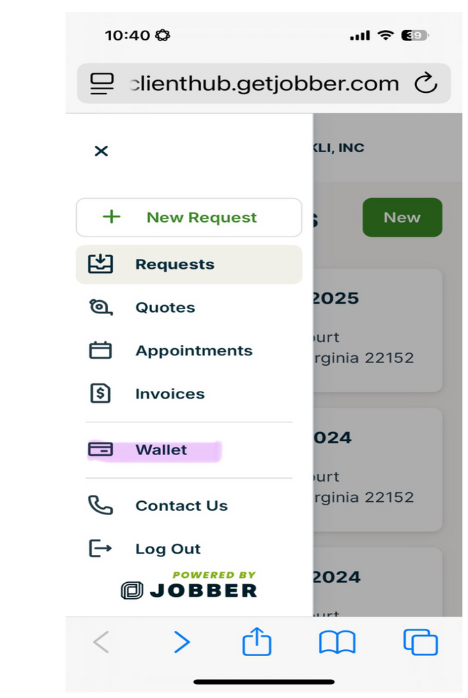Open the Requests menu item
The width and height of the screenshot is (468, 698).
point(175,265)
